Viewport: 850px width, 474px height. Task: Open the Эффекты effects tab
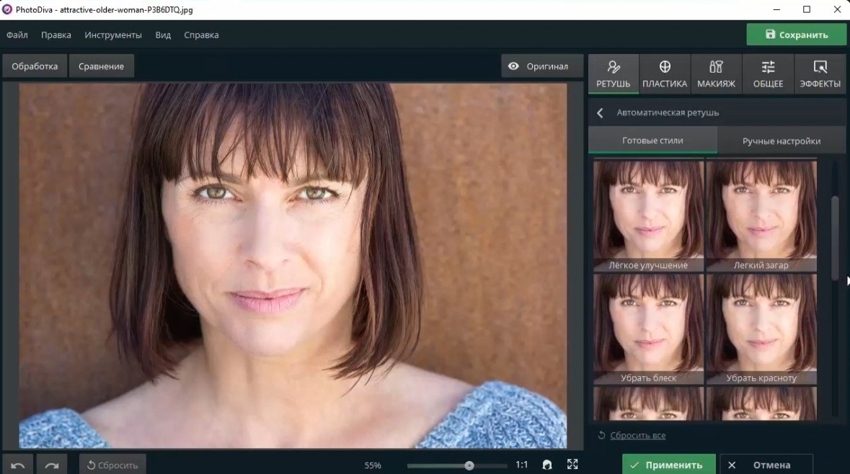pos(820,73)
